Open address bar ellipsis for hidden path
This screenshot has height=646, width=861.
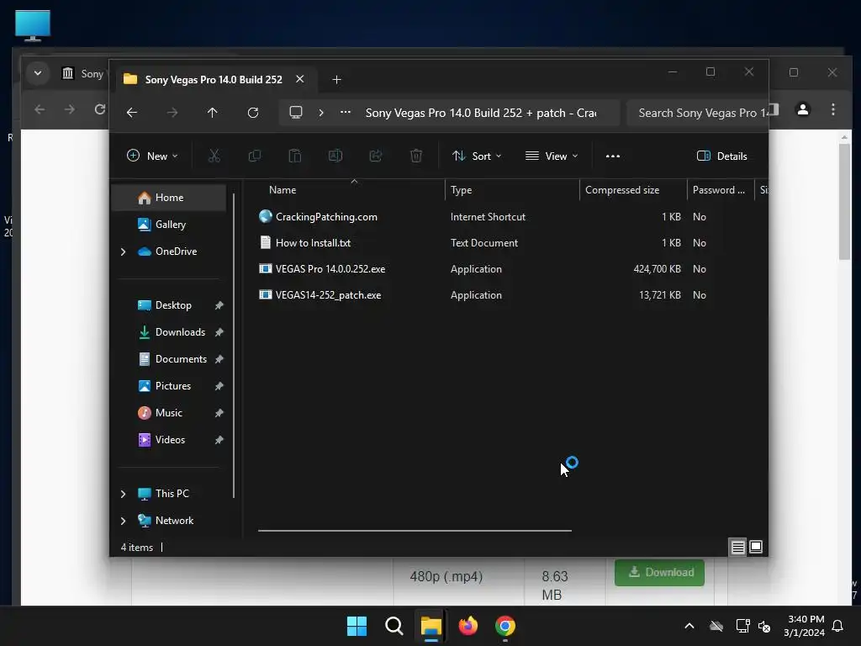[346, 112]
